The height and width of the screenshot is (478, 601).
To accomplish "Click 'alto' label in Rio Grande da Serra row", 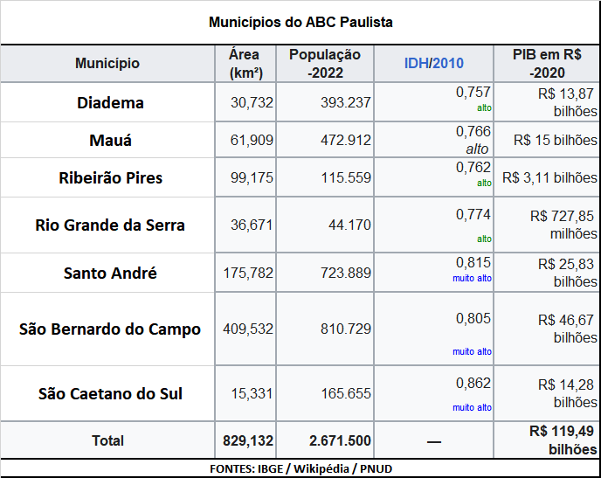I will point(484,239).
